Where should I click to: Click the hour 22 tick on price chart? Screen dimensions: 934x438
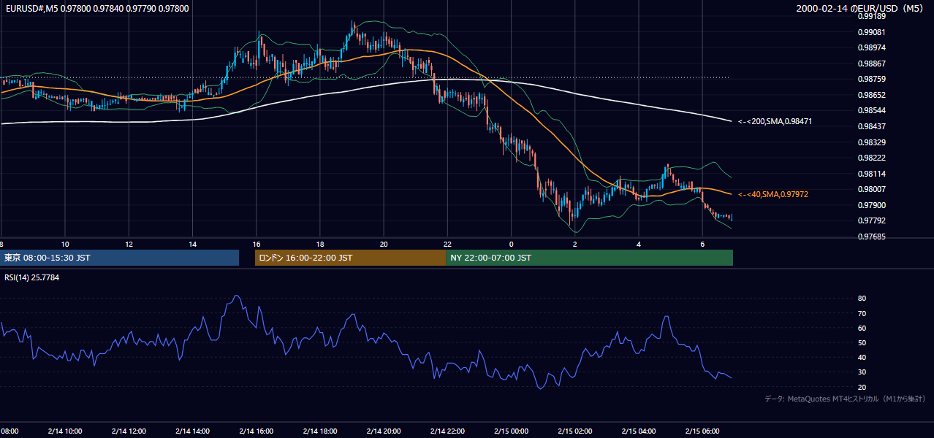point(447,244)
